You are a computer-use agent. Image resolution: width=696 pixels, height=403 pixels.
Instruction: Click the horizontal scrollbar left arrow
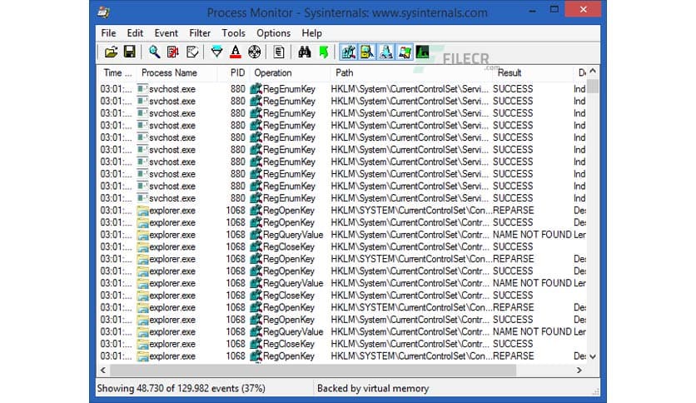coord(103,371)
